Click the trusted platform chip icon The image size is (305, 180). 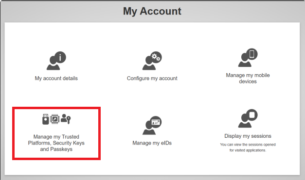55,119
